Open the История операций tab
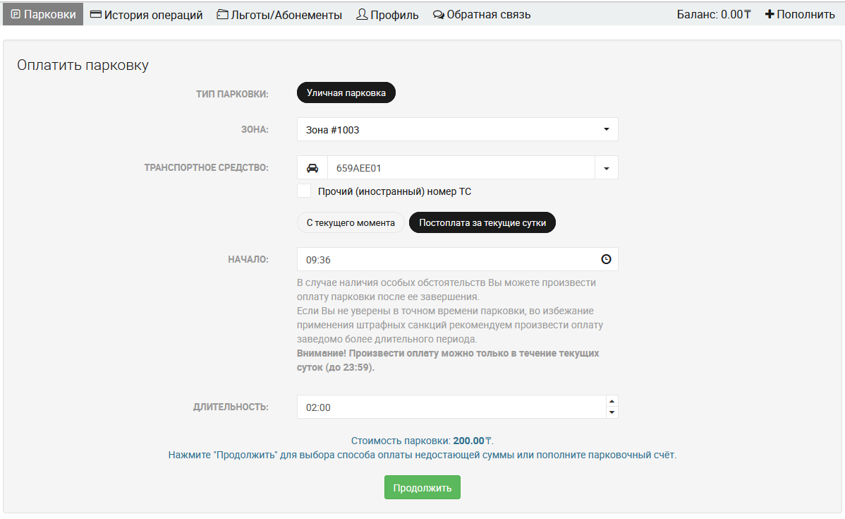 coord(153,14)
